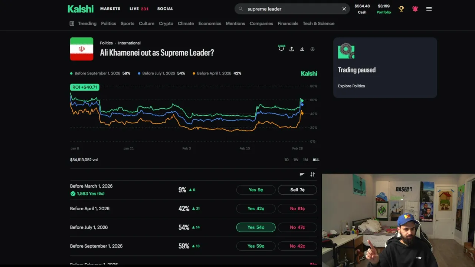
Task: Click the $3,199 Portfolio link
Action: [384, 9]
